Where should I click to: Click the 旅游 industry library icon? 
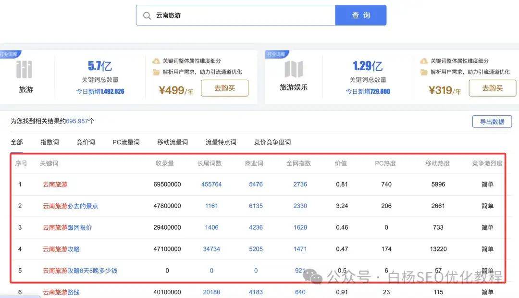click(x=24, y=70)
